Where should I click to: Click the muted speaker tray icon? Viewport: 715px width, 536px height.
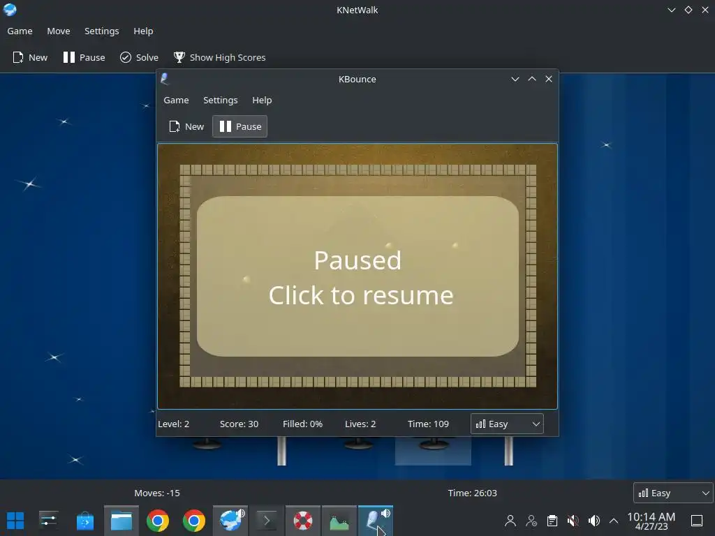point(573,521)
